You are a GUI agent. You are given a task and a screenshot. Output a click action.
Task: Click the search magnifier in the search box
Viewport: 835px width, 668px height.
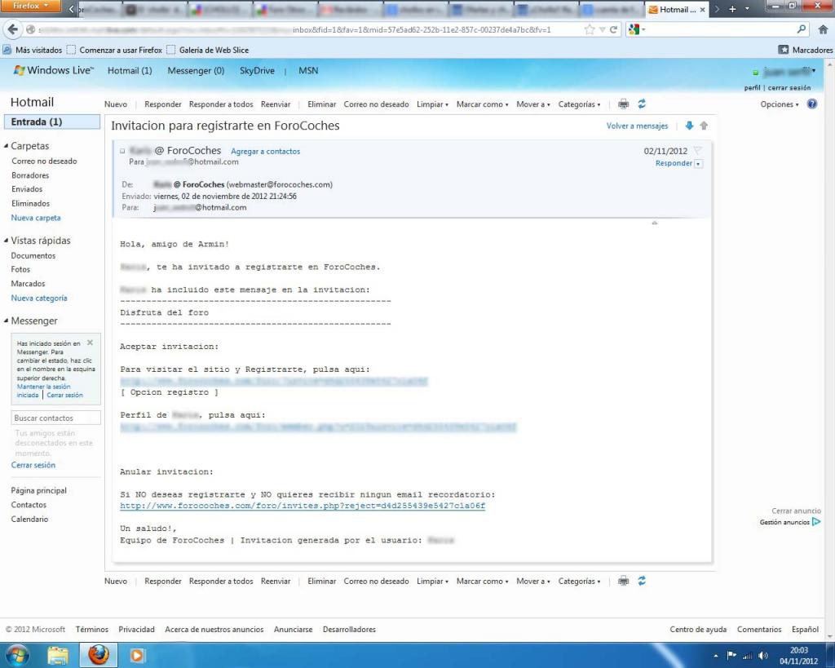801,29
